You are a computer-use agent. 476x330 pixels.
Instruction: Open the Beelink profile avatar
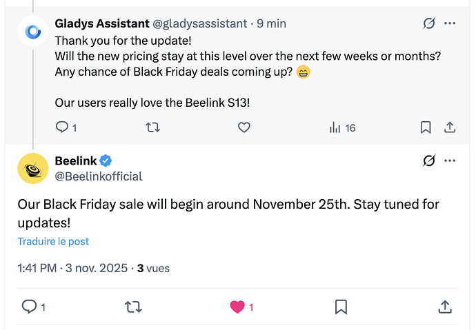tap(32, 168)
